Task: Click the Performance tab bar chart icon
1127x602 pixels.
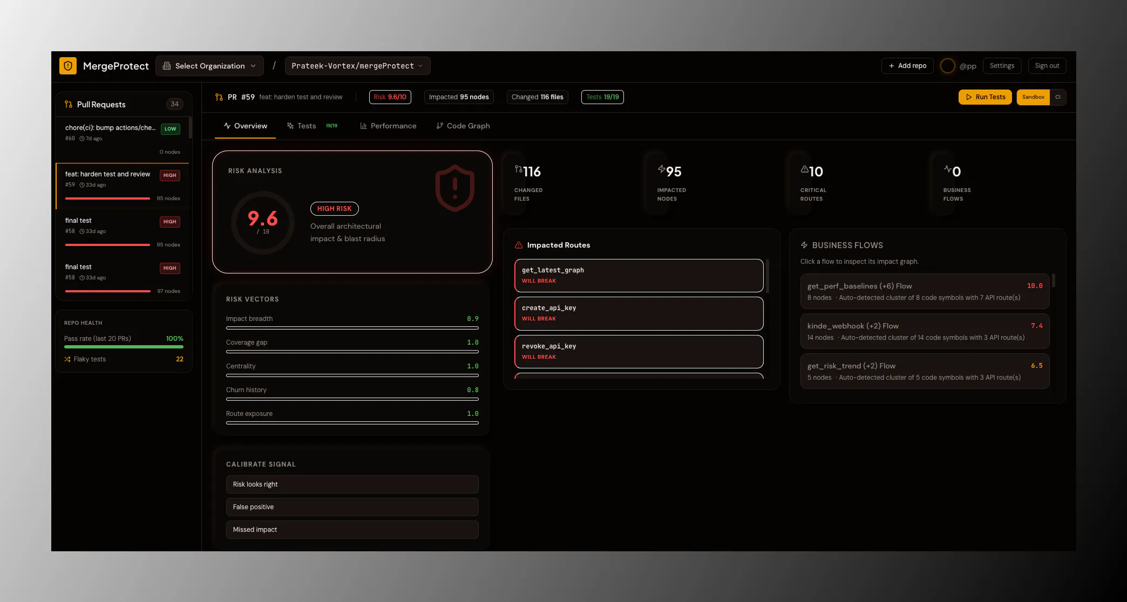Action: coord(364,126)
